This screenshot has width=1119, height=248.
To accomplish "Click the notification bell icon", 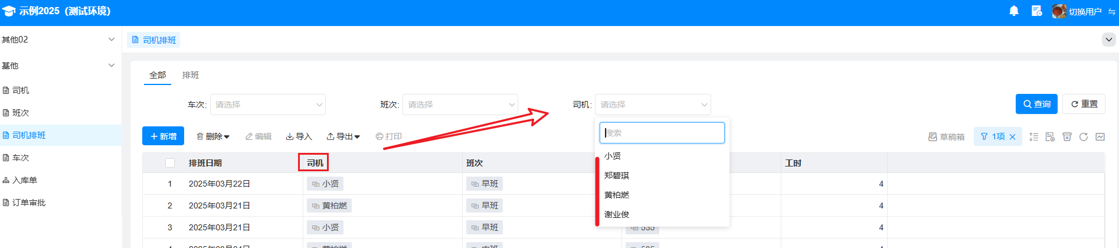I will [1014, 11].
